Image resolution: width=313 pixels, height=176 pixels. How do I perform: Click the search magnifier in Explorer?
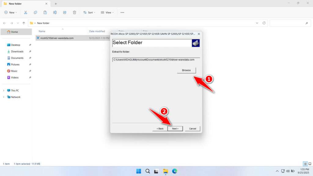(x=307, y=23)
